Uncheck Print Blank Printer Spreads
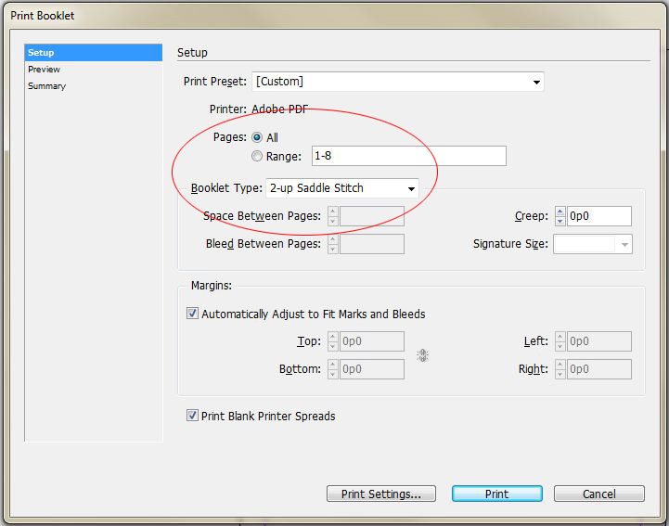 coord(193,416)
